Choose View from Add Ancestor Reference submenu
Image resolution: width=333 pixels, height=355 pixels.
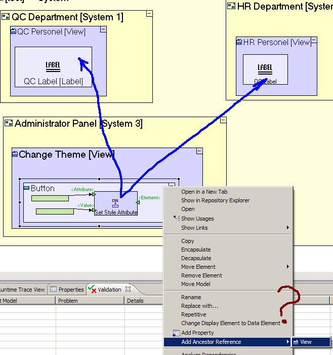306,342
